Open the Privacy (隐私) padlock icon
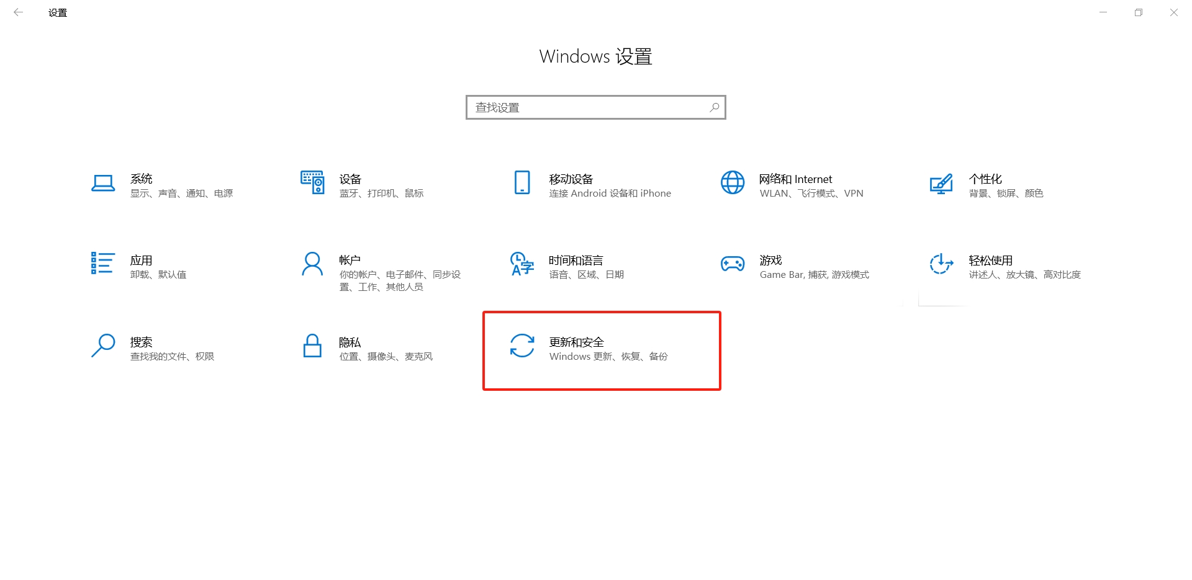 (312, 346)
